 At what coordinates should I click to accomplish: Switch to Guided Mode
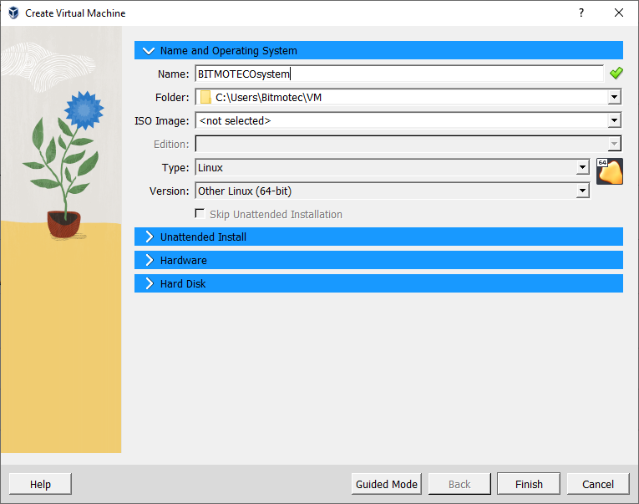coord(387,484)
